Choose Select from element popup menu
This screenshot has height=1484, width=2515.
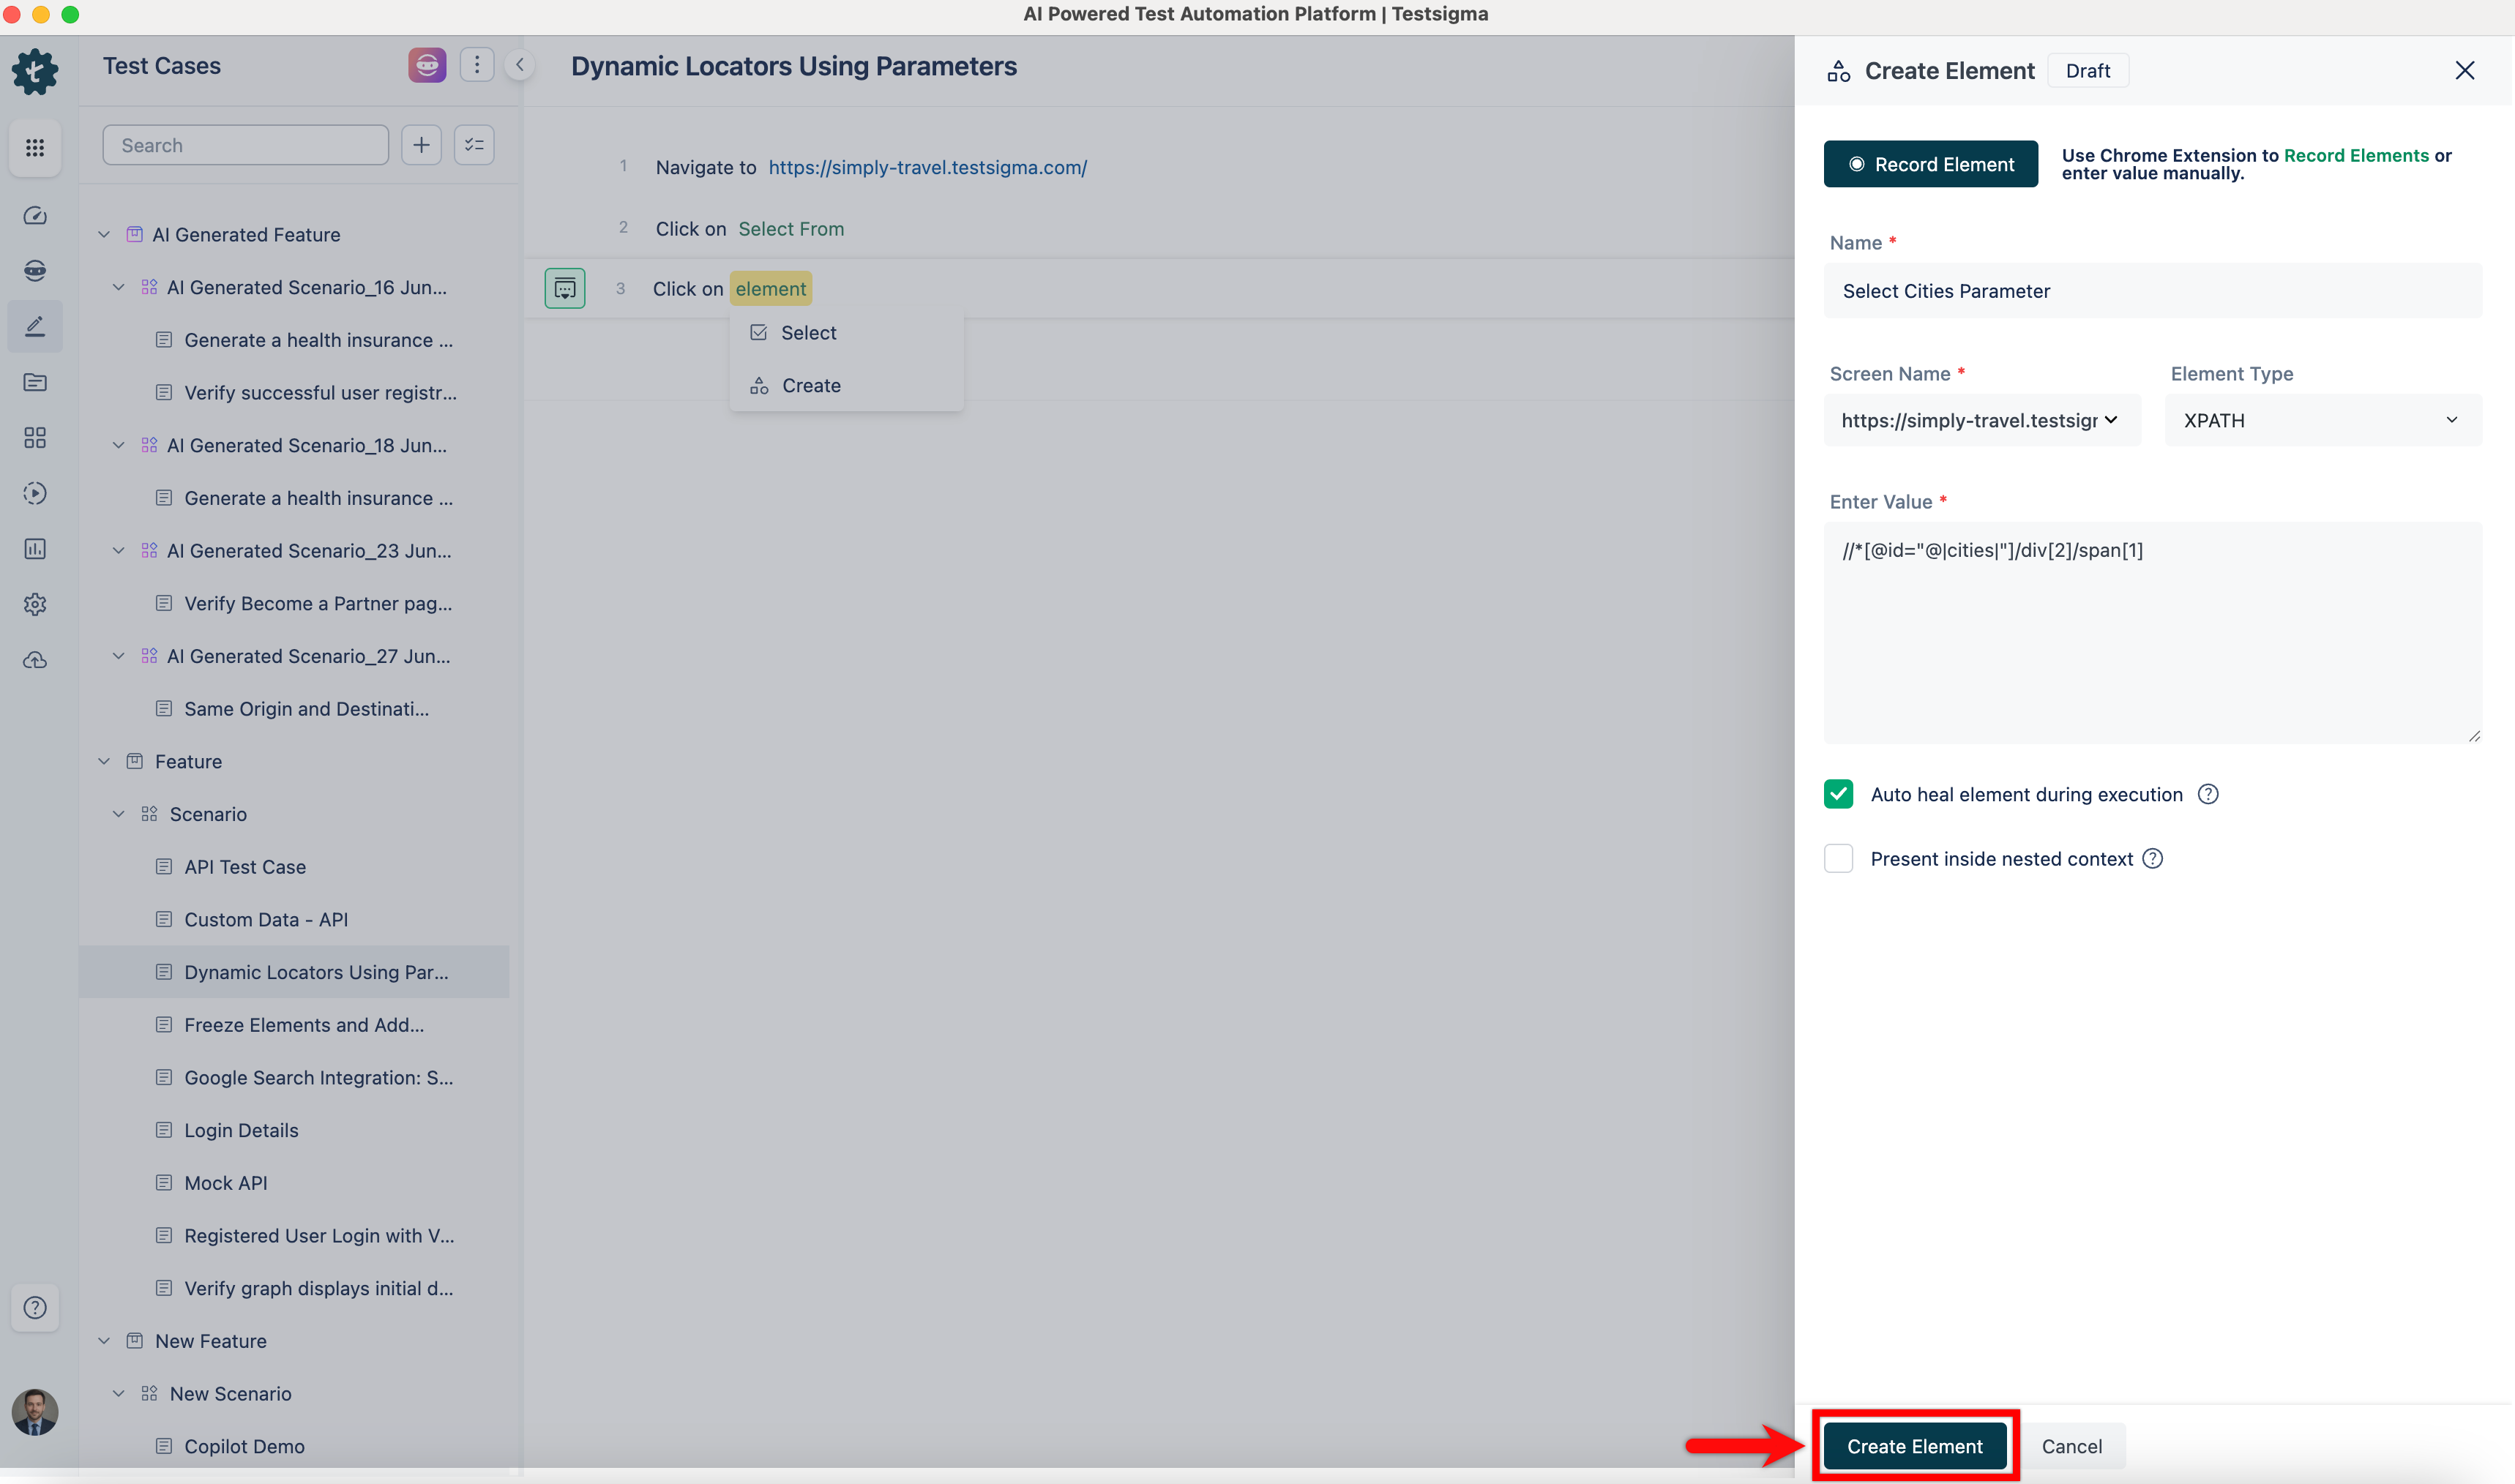[x=808, y=333]
